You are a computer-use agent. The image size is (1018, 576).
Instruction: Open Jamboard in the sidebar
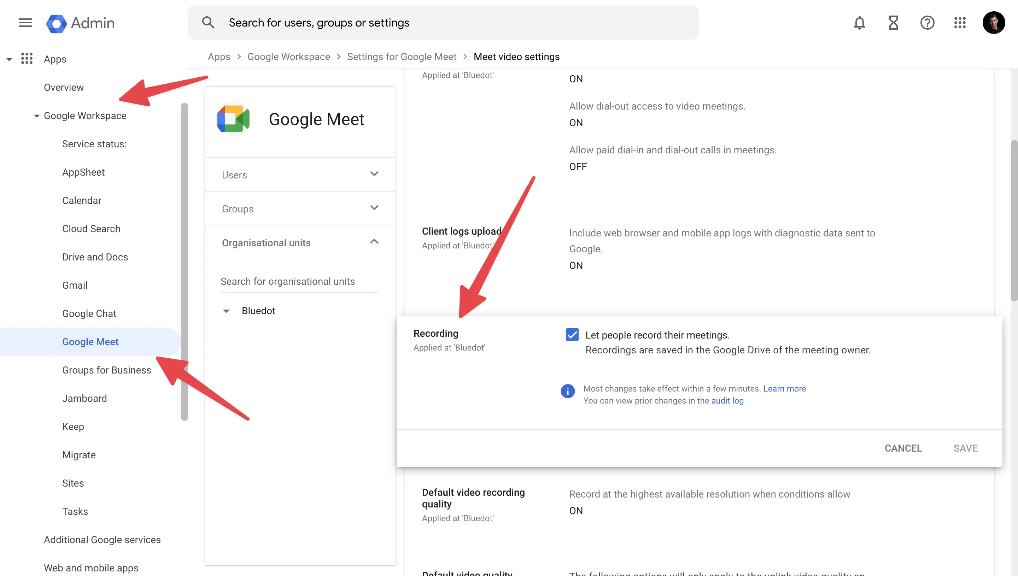[x=84, y=398]
